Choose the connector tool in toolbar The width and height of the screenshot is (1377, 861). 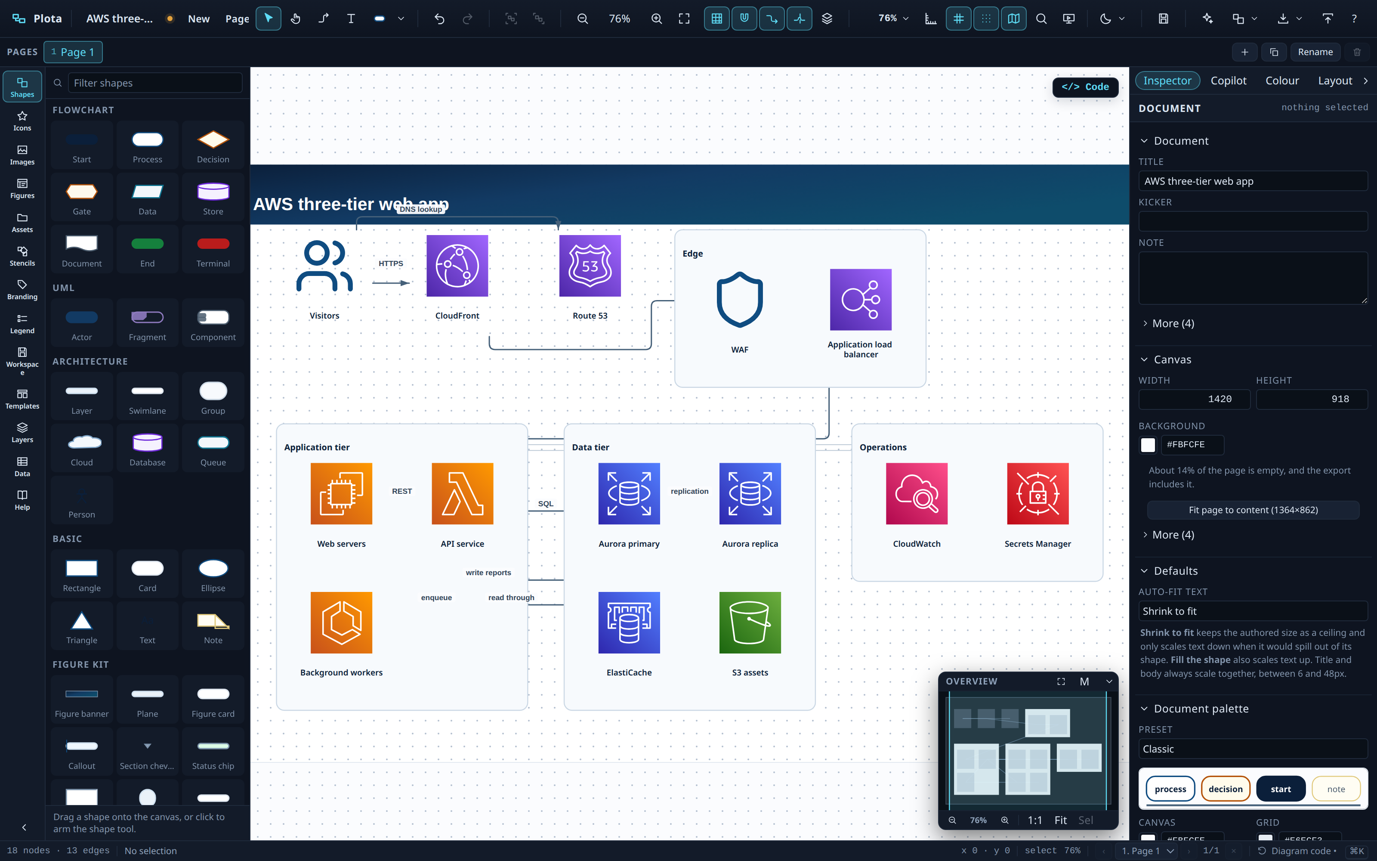pos(323,19)
